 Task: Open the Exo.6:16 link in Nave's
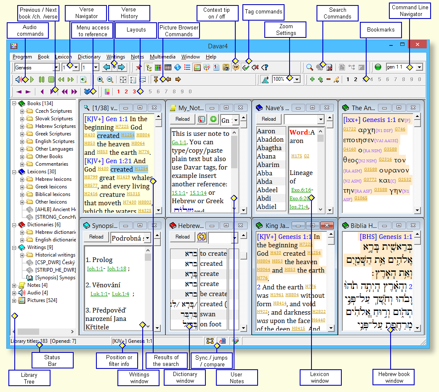coord(301,190)
